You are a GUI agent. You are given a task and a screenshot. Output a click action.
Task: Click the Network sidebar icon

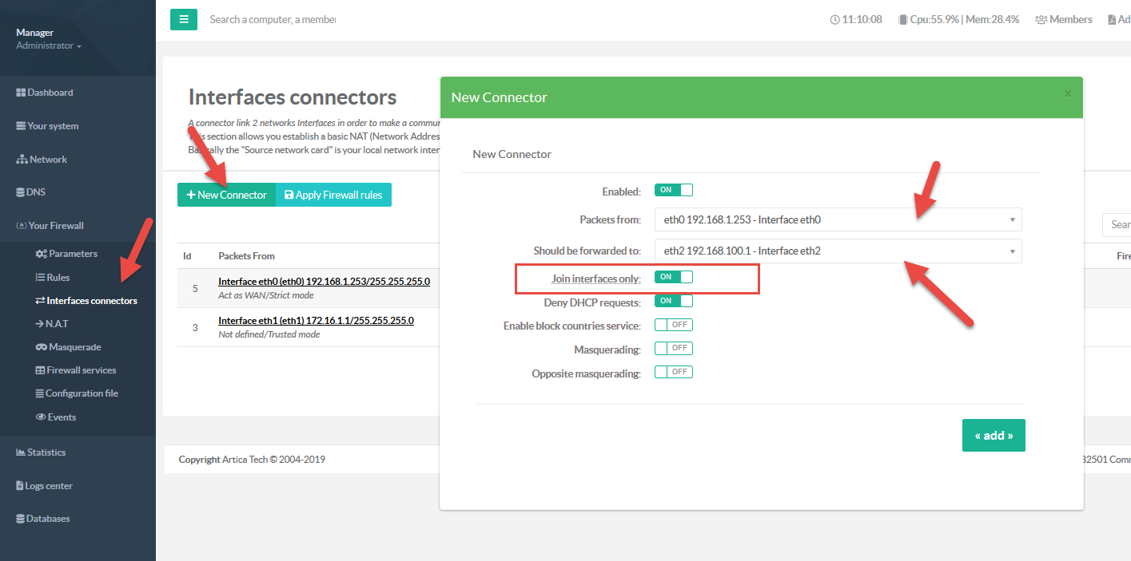point(22,160)
